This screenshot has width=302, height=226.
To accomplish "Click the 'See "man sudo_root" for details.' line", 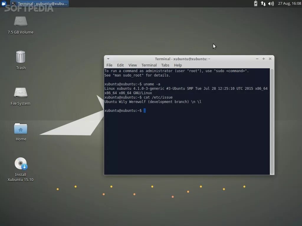I will pyautogui.click(x=137, y=75).
